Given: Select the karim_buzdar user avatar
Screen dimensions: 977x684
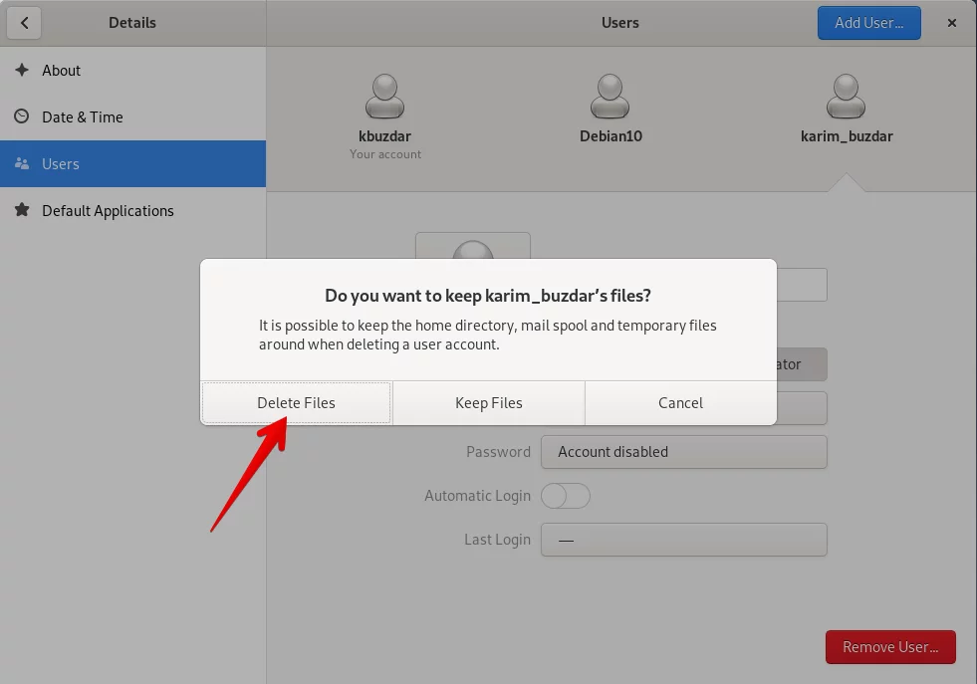Looking at the screenshot, I should [x=846, y=96].
